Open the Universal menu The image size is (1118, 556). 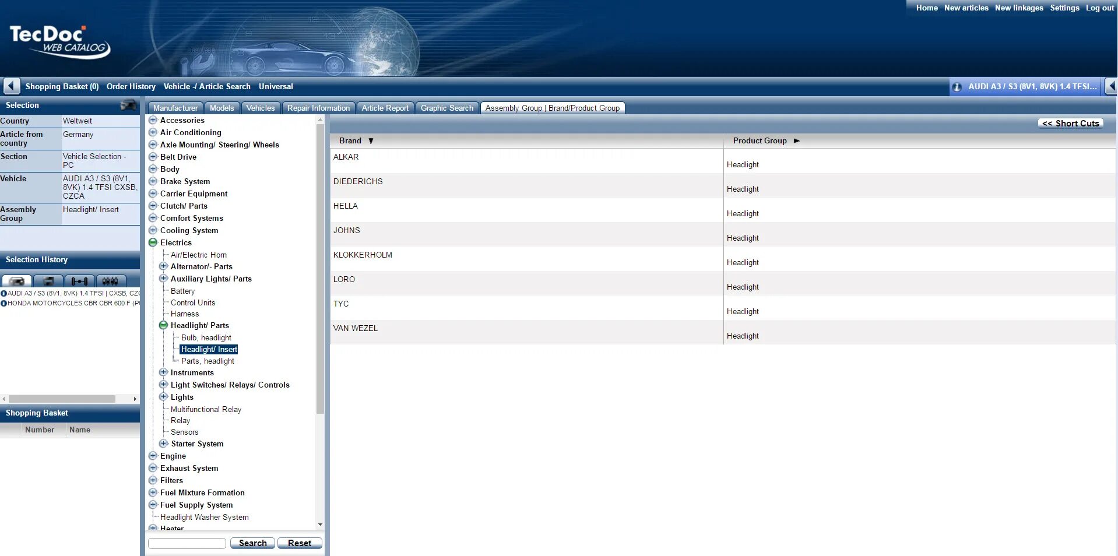[276, 86]
